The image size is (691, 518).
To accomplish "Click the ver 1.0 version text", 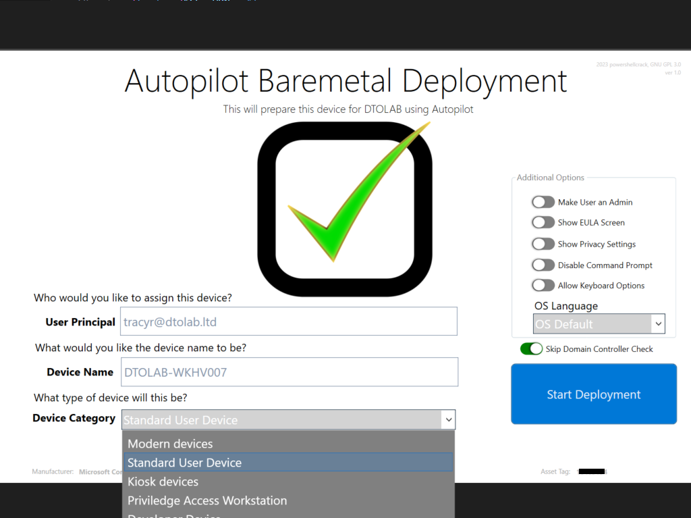I will click(673, 73).
